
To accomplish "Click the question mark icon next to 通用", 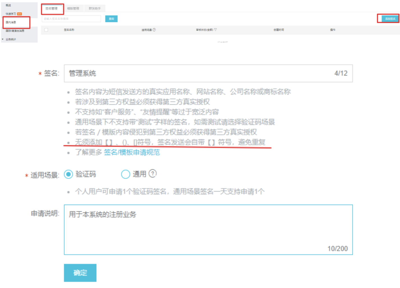I will pos(153,174).
